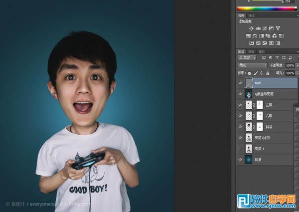
Task: Add a Color Lookup adjustment (grid icon)
Action: [281, 36]
